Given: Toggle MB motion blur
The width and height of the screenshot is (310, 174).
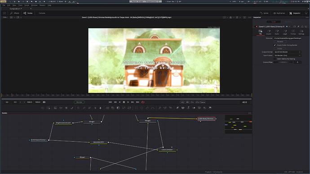Looking at the screenshot, I should point(187,102).
